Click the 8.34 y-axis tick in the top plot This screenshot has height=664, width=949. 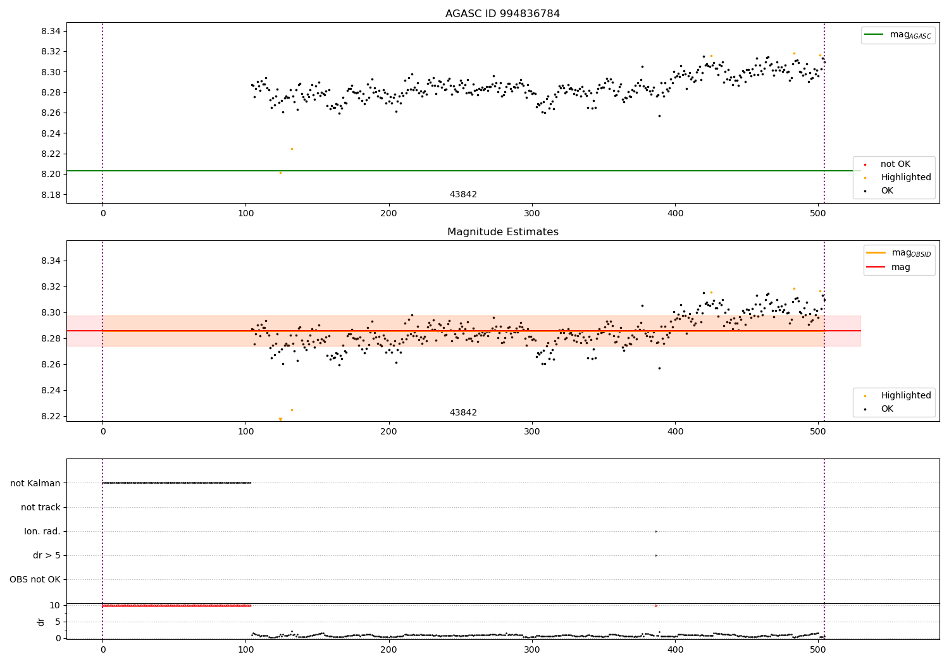pos(51,32)
